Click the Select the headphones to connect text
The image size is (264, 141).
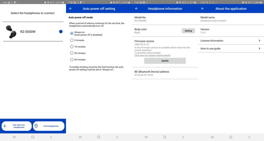[33, 13]
